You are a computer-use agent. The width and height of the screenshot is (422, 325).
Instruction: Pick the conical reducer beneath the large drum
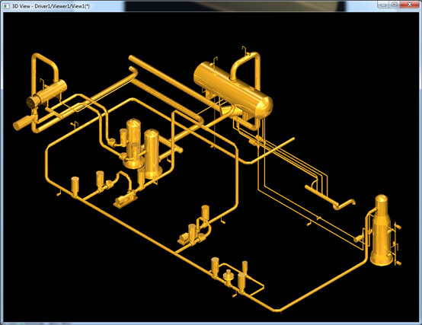click(226, 110)
